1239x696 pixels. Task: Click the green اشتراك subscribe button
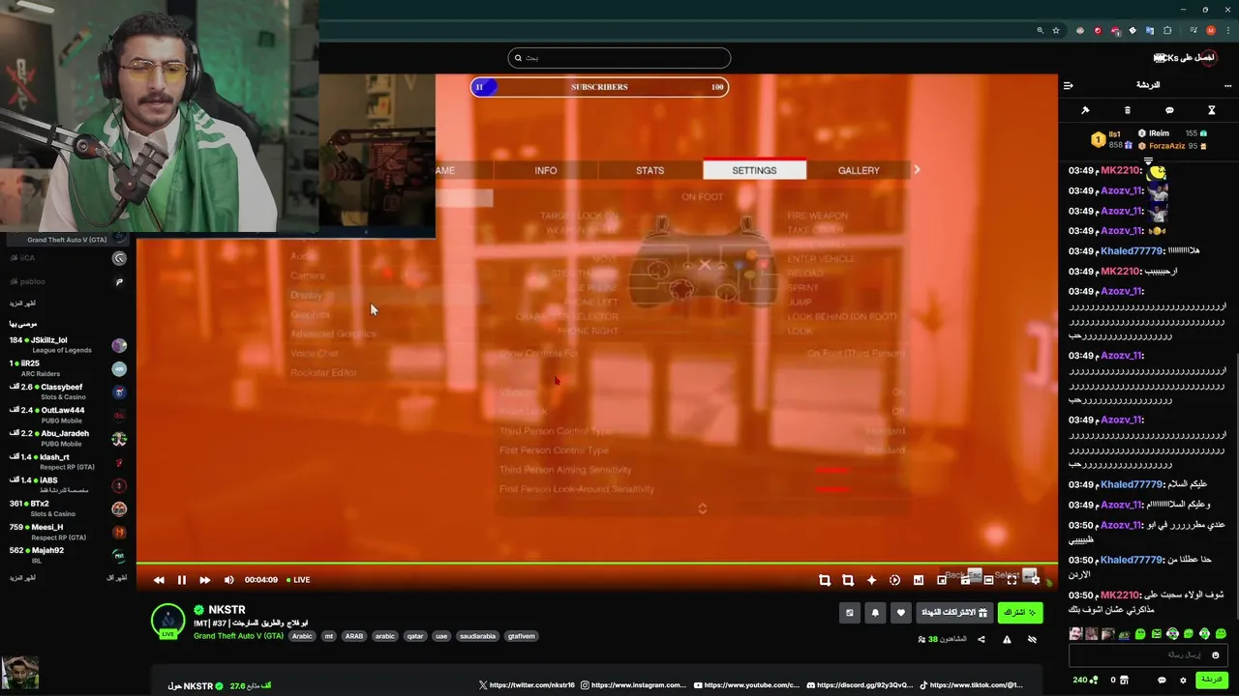coord(1020,613)
